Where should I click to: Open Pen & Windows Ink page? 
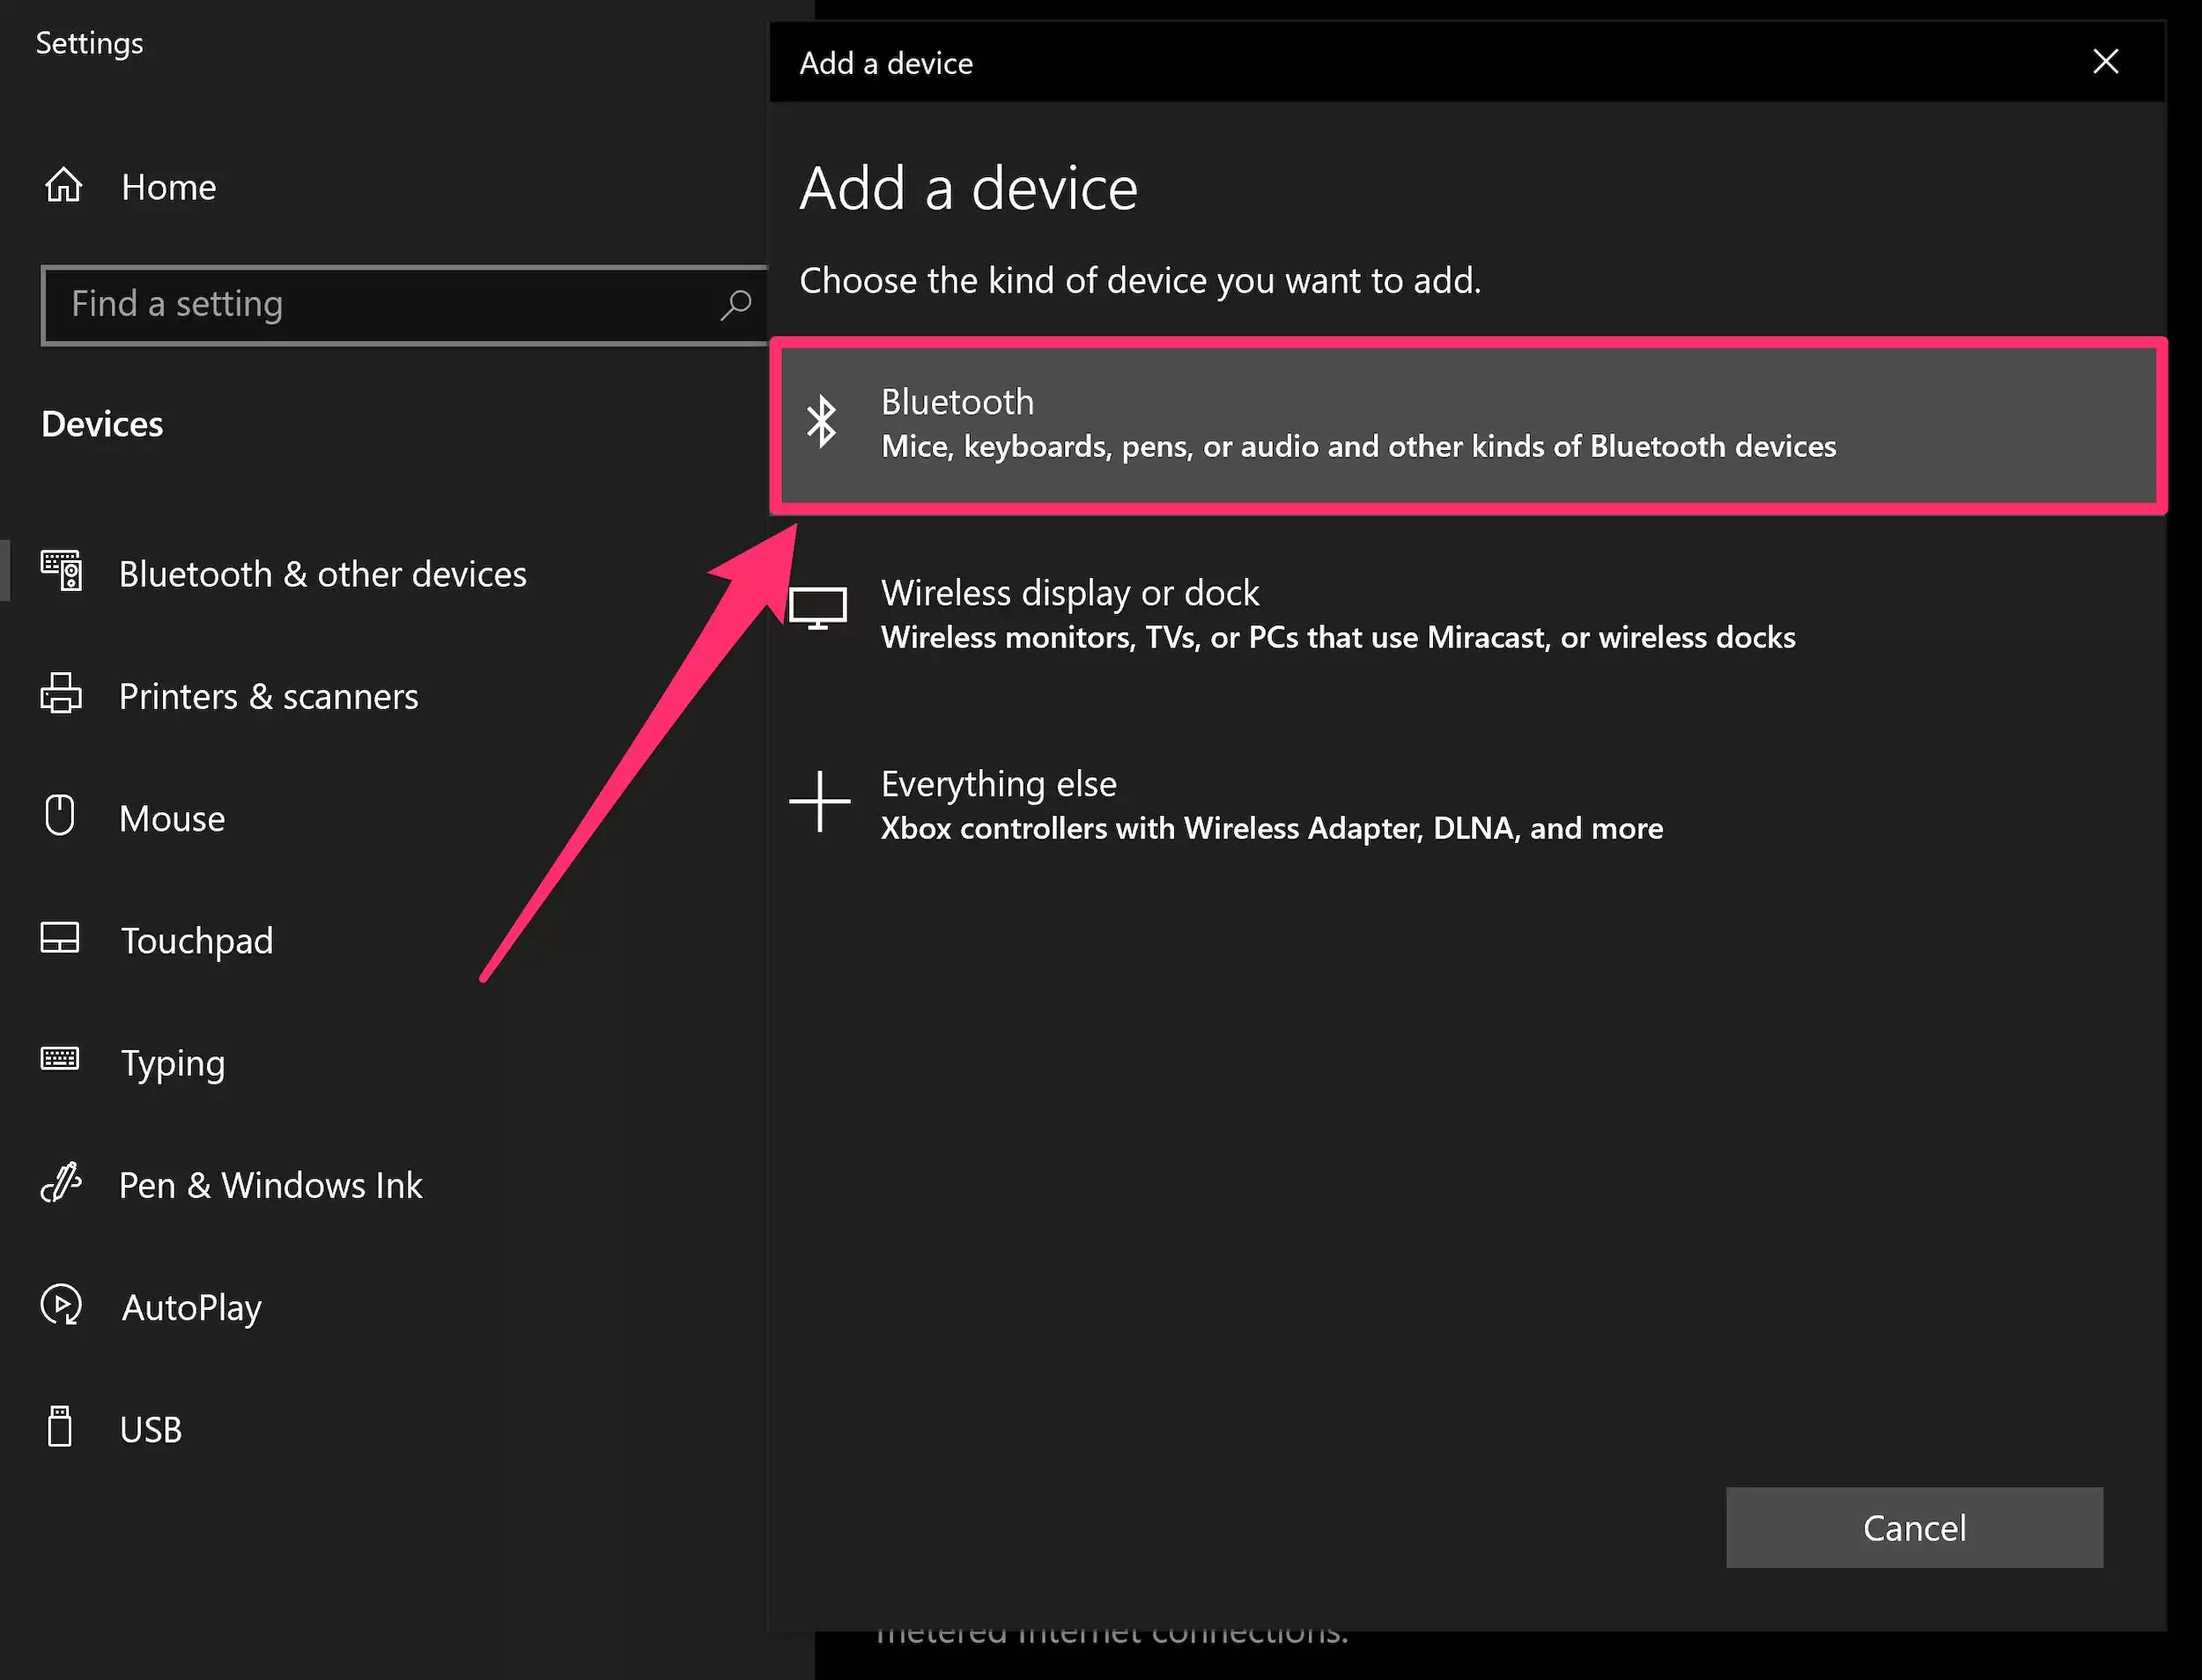point(270,1186)
